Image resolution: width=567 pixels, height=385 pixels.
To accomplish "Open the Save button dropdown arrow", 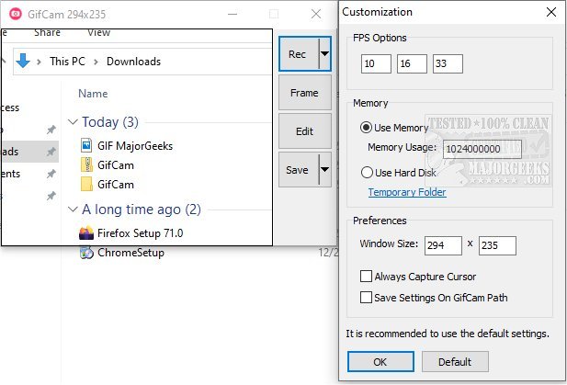I will coord(323,170).
